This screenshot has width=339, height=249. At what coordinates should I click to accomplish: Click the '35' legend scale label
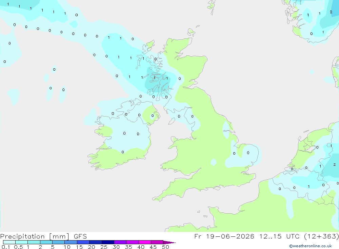tap(128, 247)
